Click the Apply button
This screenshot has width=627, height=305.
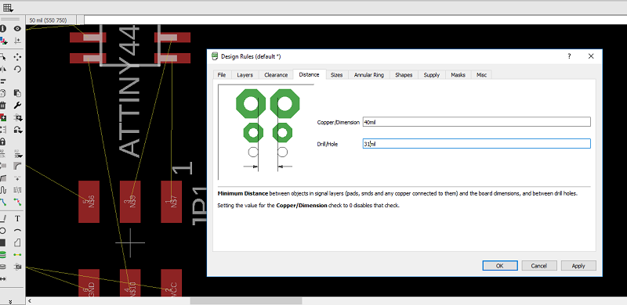(578, 265)
